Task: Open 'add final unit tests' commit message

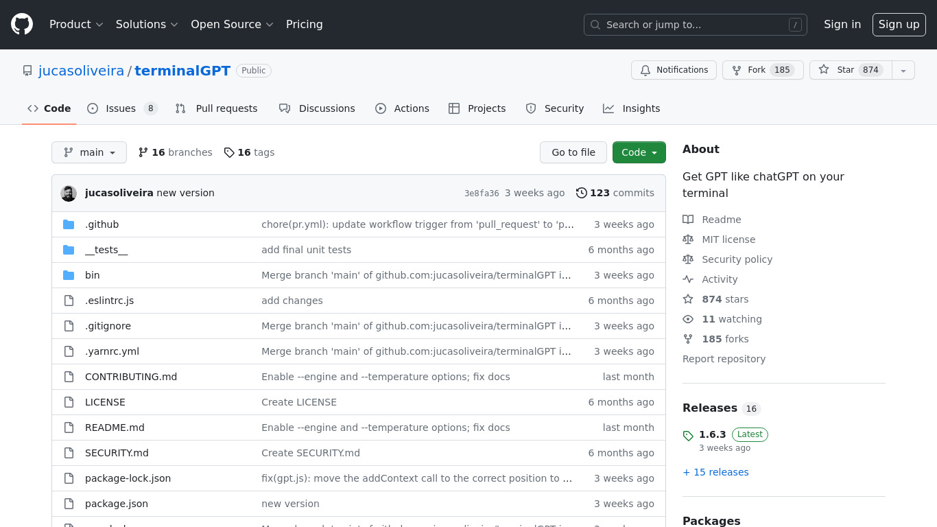Action: pos(306,250)
